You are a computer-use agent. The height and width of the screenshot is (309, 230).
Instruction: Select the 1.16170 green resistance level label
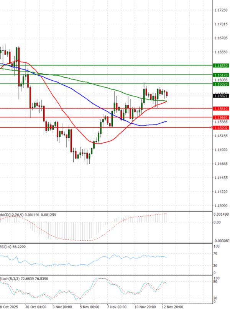click(x=221, y=75)
